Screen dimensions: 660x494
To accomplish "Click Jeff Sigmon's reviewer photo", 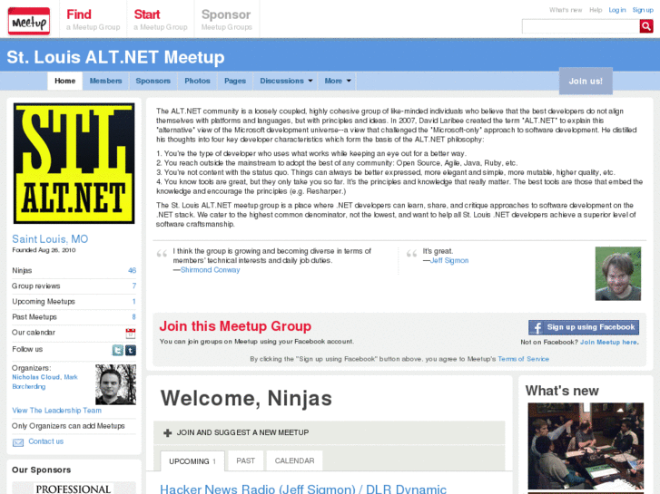I will pyautogui.click(x=618, y=274).
